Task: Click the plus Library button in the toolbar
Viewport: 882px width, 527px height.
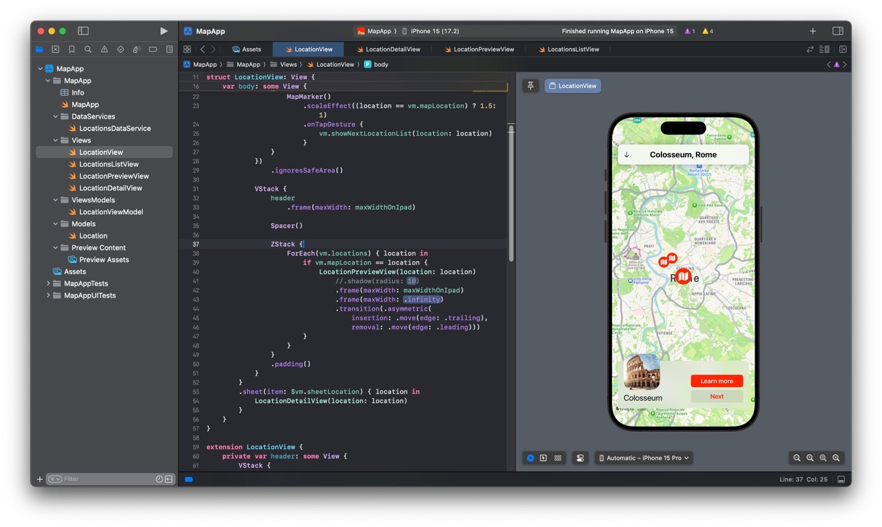Action: point(812,31)
